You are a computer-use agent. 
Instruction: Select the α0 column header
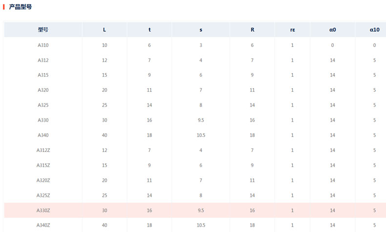point(332,29)
